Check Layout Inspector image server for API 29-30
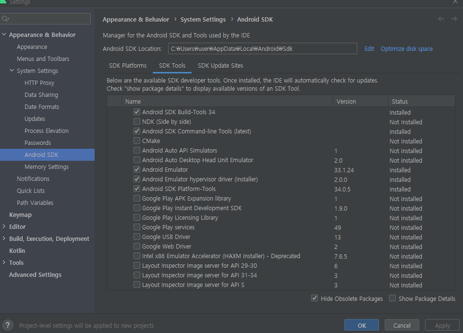 click(x=137, y=265)
